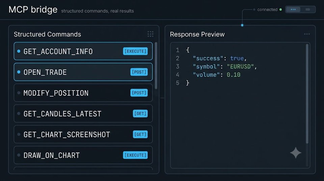324x181 pixels.
Task: Click line number 1 in Response Preview
Action: pyautogui.click(x=178, y=50)
